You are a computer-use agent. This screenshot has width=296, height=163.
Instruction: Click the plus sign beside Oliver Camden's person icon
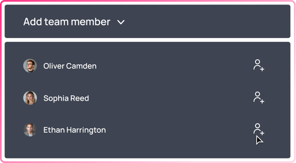(x=262, y=69)
